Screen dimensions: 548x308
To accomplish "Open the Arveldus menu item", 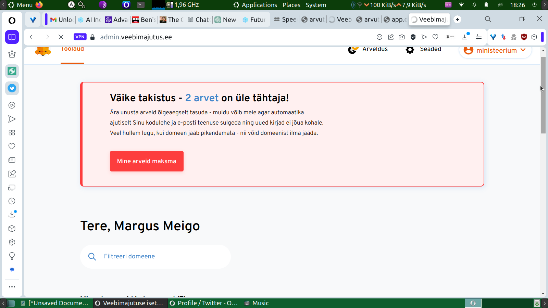I will tap(375, 50).
